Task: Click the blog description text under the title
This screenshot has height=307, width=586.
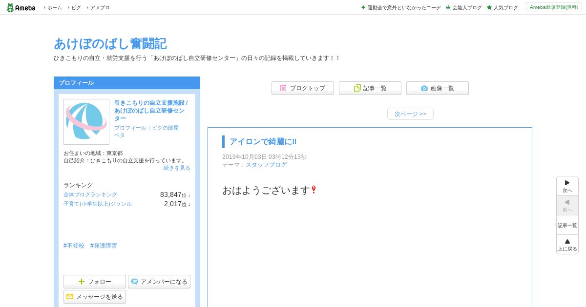Action: [197, 58]
